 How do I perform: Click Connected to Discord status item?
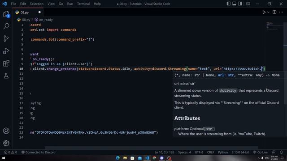[x=39, y=152]
